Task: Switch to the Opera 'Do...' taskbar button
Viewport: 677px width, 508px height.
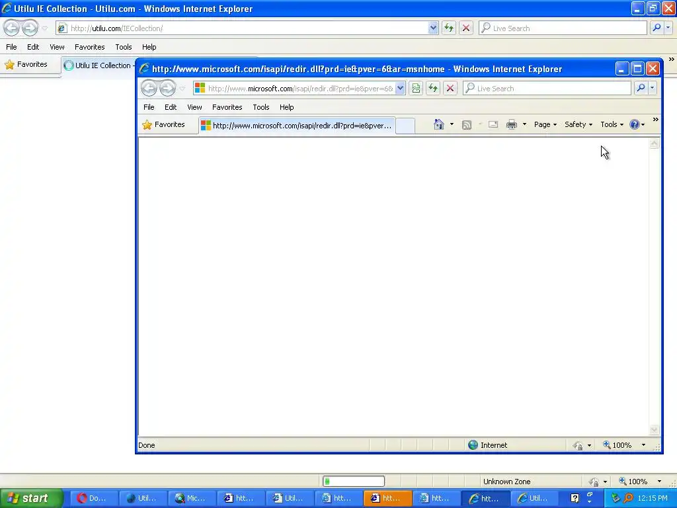Action: pos(93,499)
